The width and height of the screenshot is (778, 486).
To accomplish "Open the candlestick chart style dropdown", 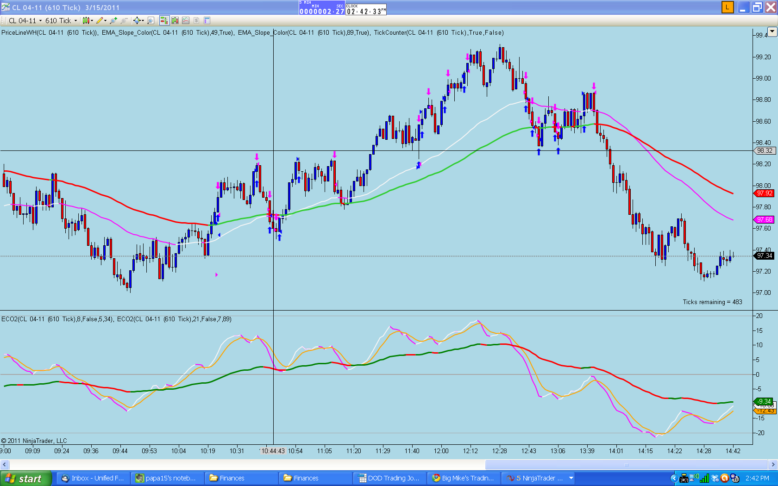I will click(88, 20).
